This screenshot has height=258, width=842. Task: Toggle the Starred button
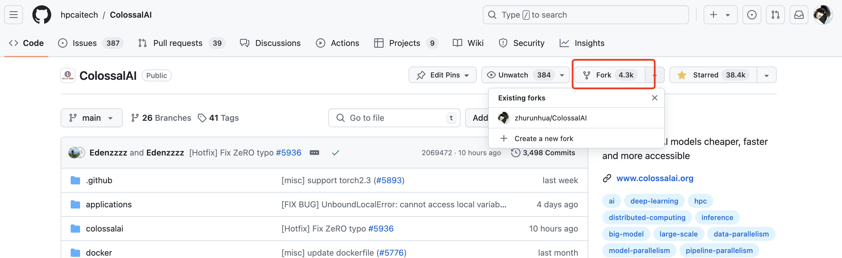click(x=713, y=75)
